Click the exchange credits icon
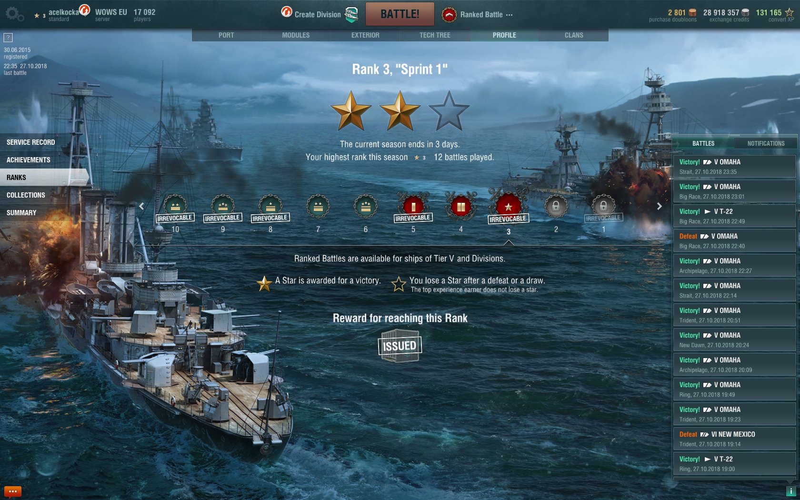 (x=745, y=12)
